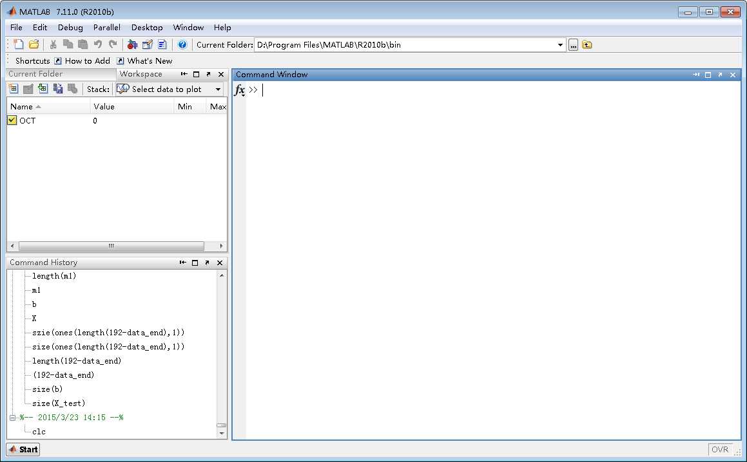
Task: Expand the Current Folder path dropdown
Action: pos(560,45)
